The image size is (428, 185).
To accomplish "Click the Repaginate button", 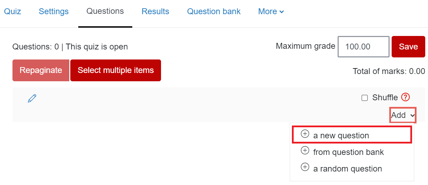I will tap(41, 70).
